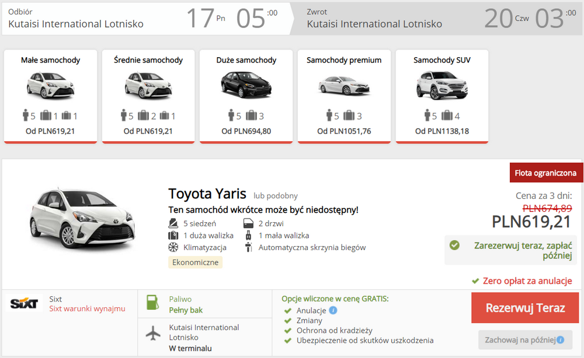
Task: Click the gearbox icon for Automatyczna skrzynia
Action: 248,247
